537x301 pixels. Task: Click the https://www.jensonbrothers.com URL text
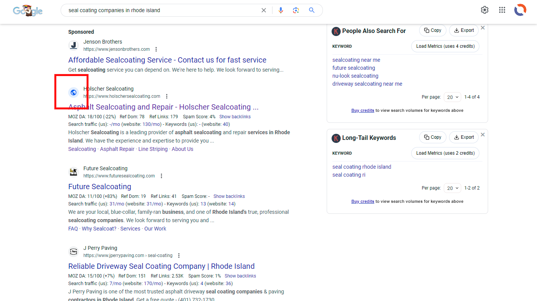pyautogui.click(x=116, y=49)
